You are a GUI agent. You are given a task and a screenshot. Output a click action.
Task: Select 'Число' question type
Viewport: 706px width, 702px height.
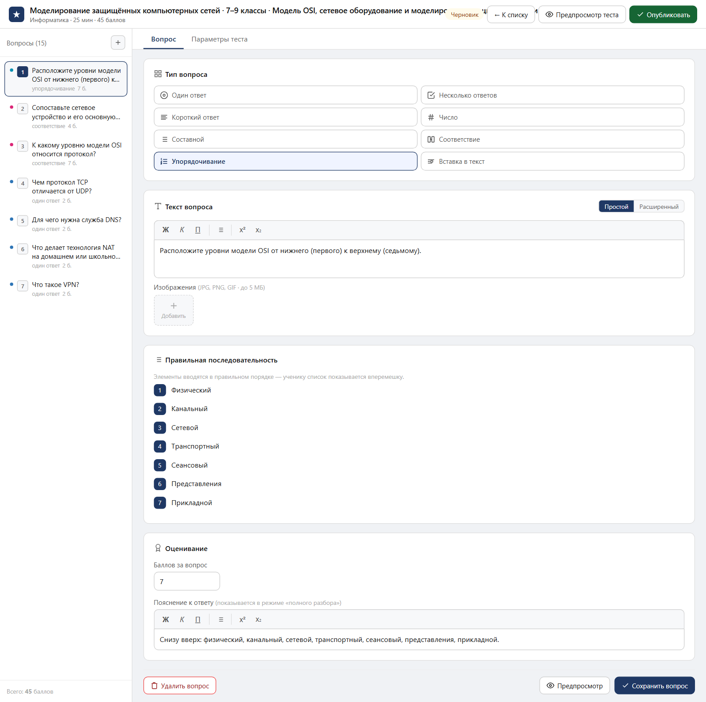[x=552, y=117]
